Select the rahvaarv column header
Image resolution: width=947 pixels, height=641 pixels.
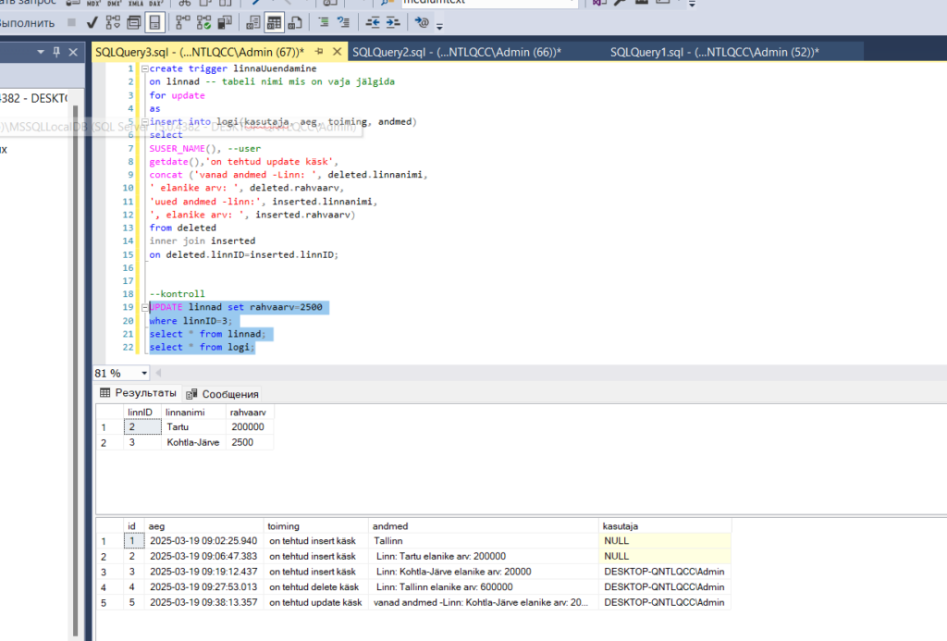pos(248,412)
